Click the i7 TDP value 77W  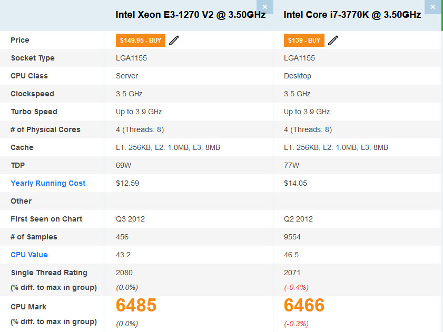tap(292, 165)
